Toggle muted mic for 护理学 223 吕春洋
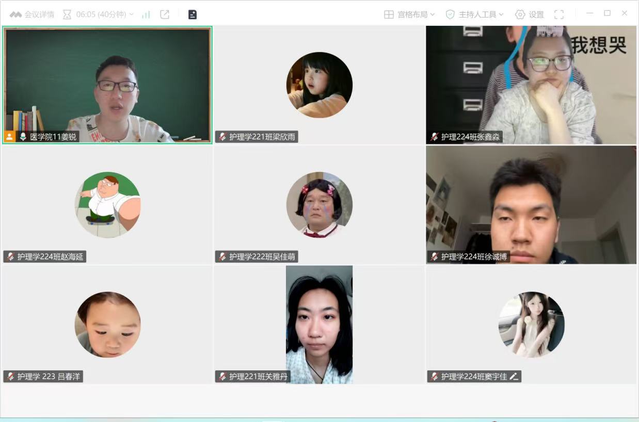This screenshot has height=422, width=639. click(10, 376)
